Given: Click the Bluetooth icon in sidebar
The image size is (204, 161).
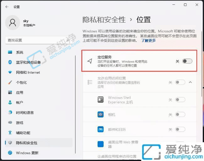Looking at the screenshot, I should pos(10,62).
